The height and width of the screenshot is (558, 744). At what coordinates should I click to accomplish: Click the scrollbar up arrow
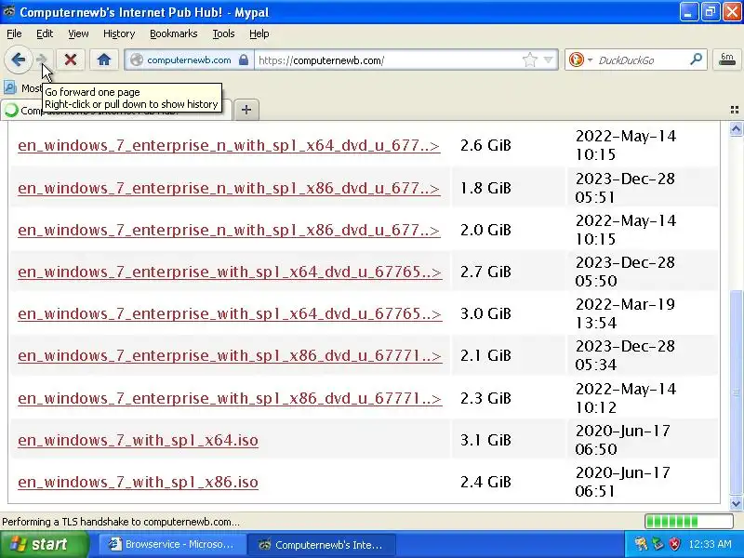[x=736, y=128]
